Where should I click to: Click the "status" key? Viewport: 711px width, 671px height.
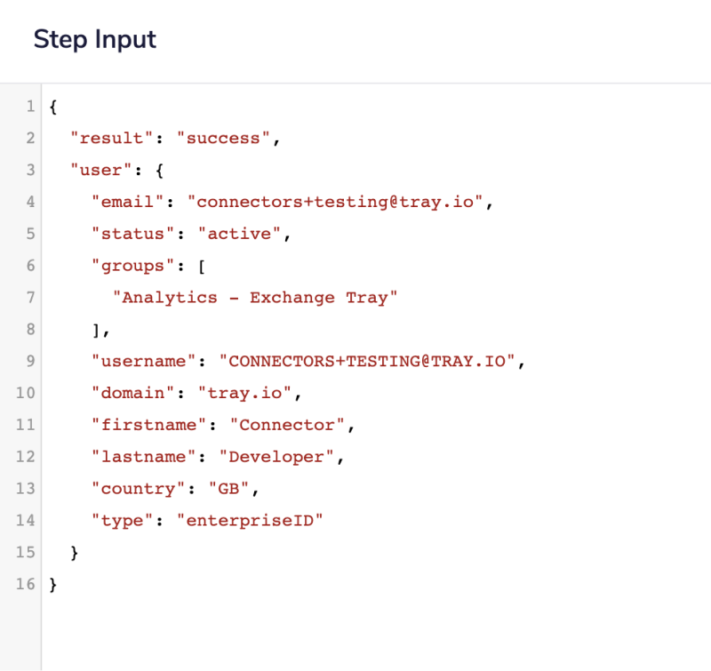click(x=132, y=234)
